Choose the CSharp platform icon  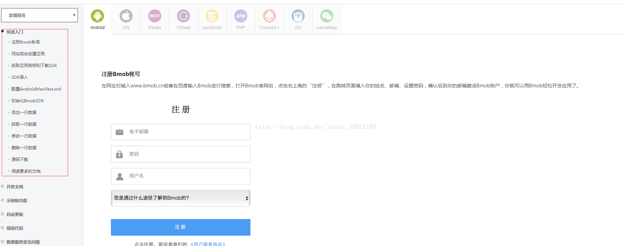pos(183,16)
